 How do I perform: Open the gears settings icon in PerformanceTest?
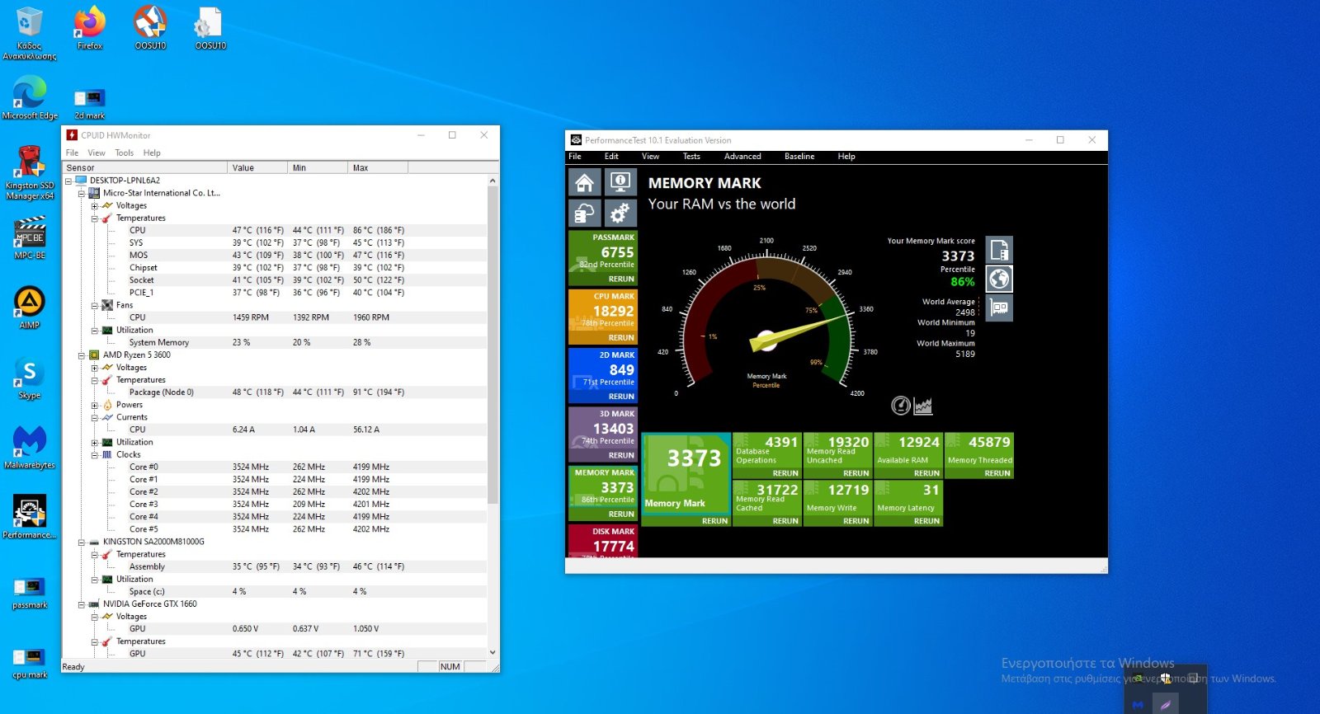[x=620, y=214]
